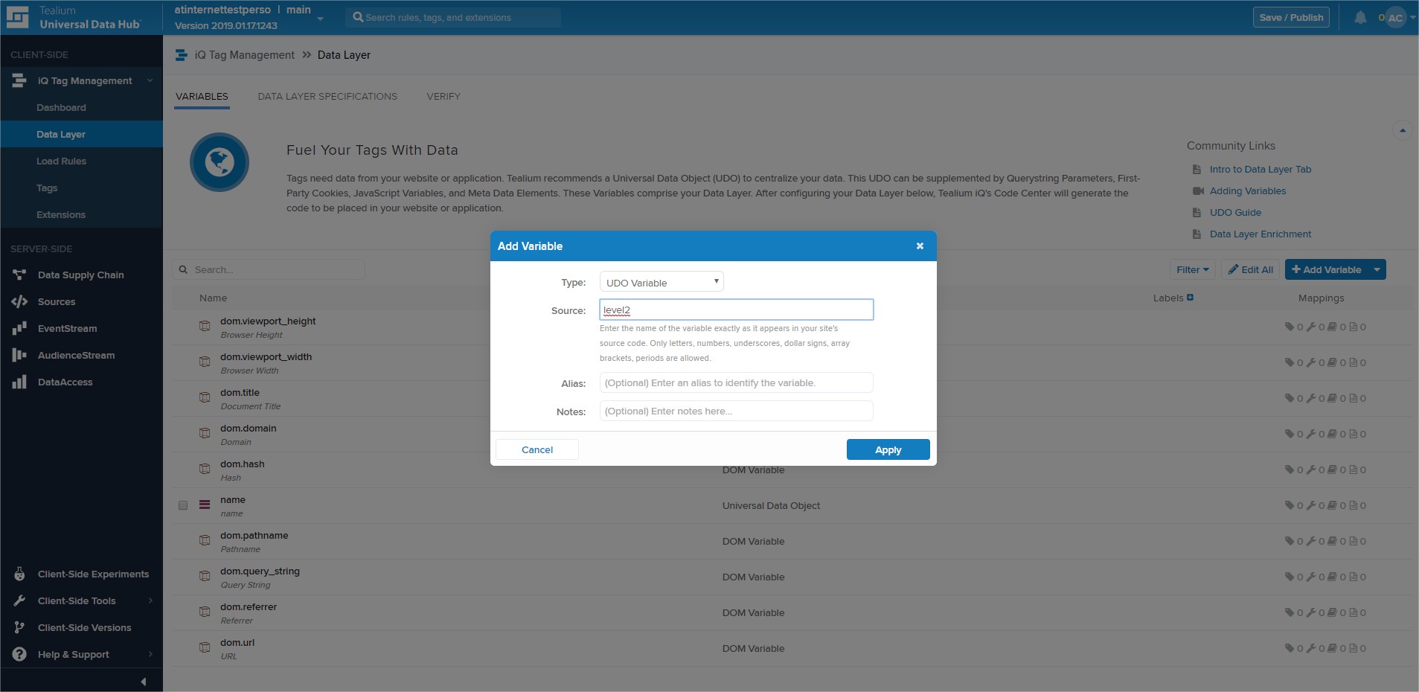Expand the Filter dropdown

[x=1192, y=270]
